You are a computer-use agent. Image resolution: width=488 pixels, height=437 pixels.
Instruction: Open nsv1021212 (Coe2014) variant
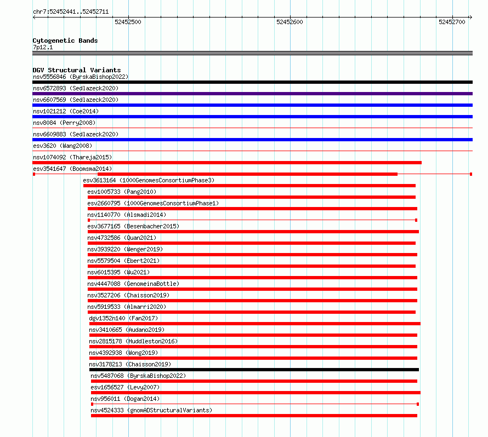[x=66, y=111]
